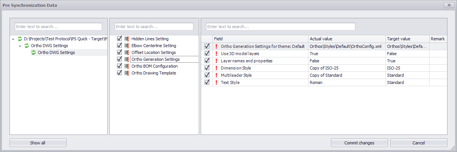Screen dimensions: 457x152
Task: Click the red warning icon on the Use 3D model layers row
Action: [216, 54]
